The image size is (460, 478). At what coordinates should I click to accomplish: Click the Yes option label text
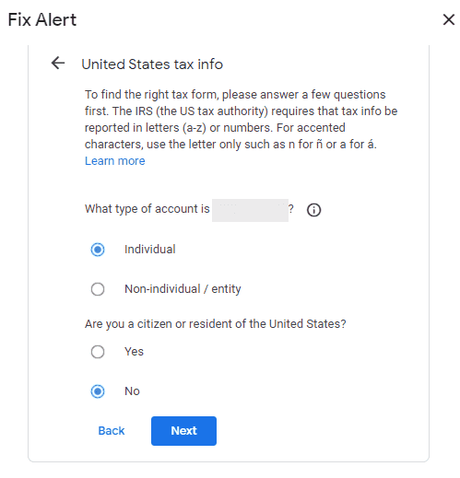(134, 352)
